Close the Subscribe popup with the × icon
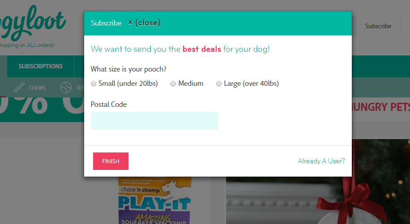Image resolution: width=410 pixels, height=224 pixels. tap(130, 23)
